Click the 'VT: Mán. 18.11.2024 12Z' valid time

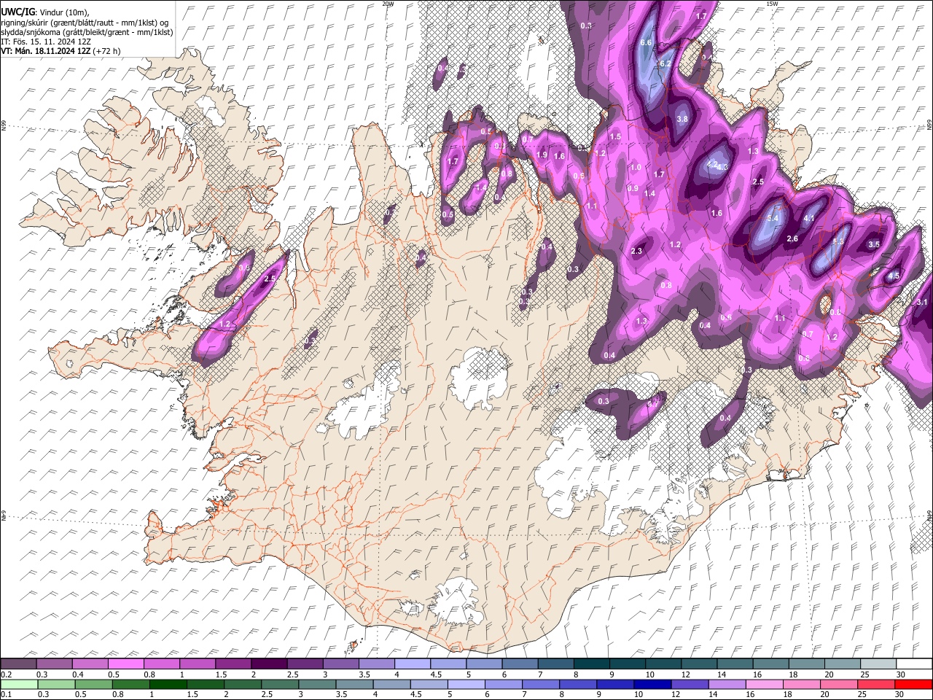coord(45,52)
